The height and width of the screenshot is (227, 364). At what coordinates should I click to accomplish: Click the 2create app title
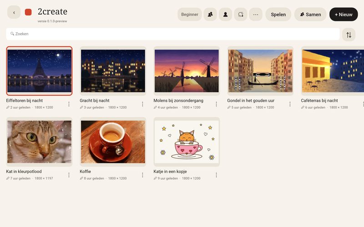pos(52,12)
